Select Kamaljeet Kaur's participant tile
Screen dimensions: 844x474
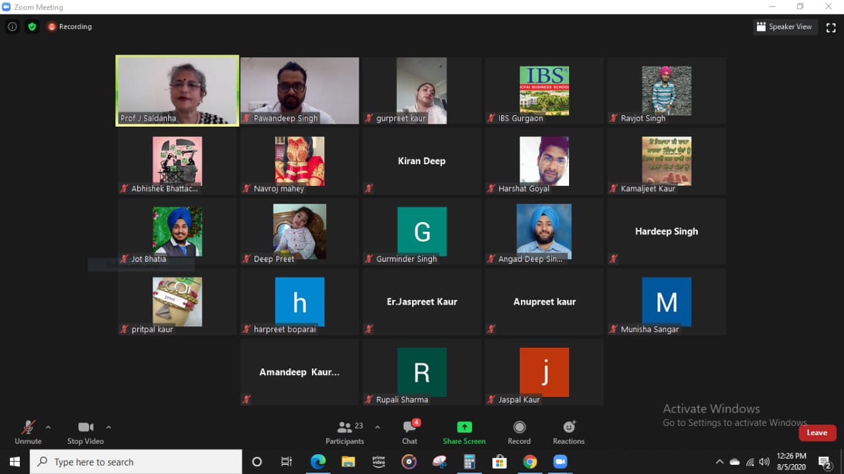[x=667, y=161]
